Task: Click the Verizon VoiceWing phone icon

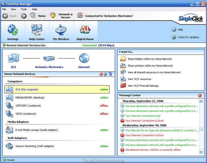Action: click(x=9, y=146)
